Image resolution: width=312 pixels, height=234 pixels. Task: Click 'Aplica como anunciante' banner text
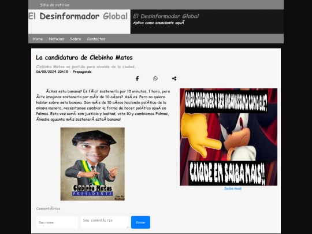[x=159, y=23]
